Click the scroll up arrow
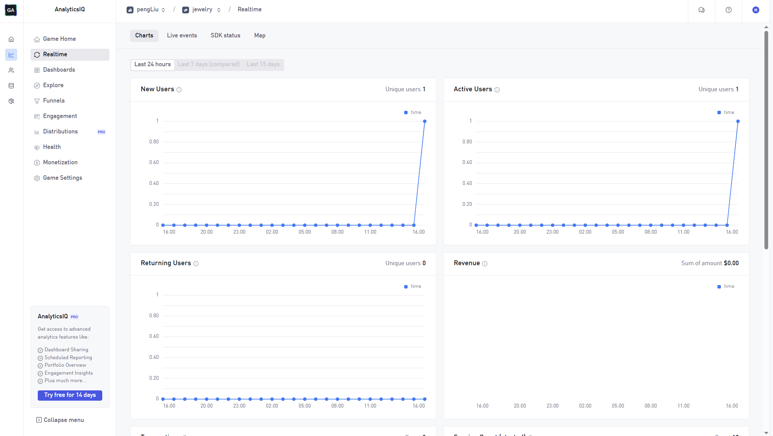This screenshot has height=436, width=773. [766, 27]
